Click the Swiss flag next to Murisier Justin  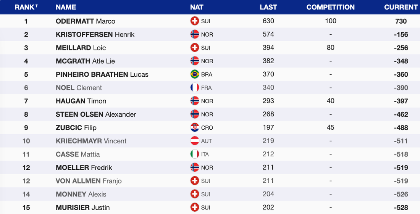coord(195,208)
